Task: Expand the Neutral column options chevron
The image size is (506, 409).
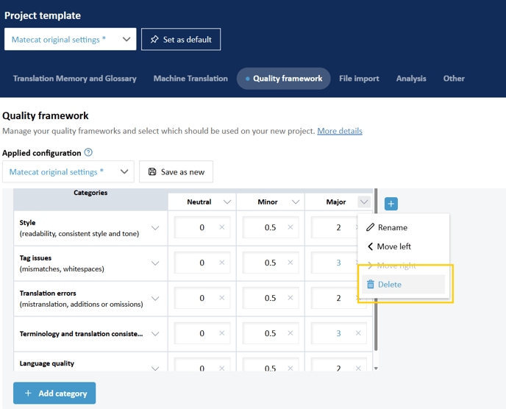Action: (x=227, y=202)
